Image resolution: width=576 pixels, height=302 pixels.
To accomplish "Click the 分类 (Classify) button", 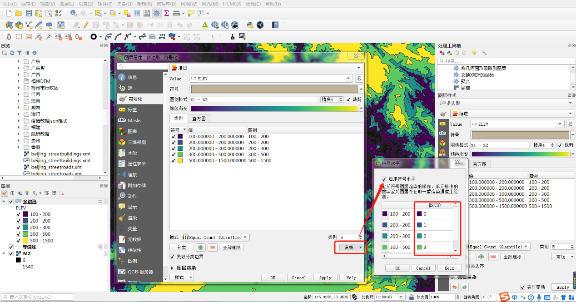I will point(181,248).
